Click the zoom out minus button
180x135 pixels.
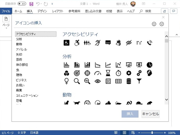(x=139, y=133)
